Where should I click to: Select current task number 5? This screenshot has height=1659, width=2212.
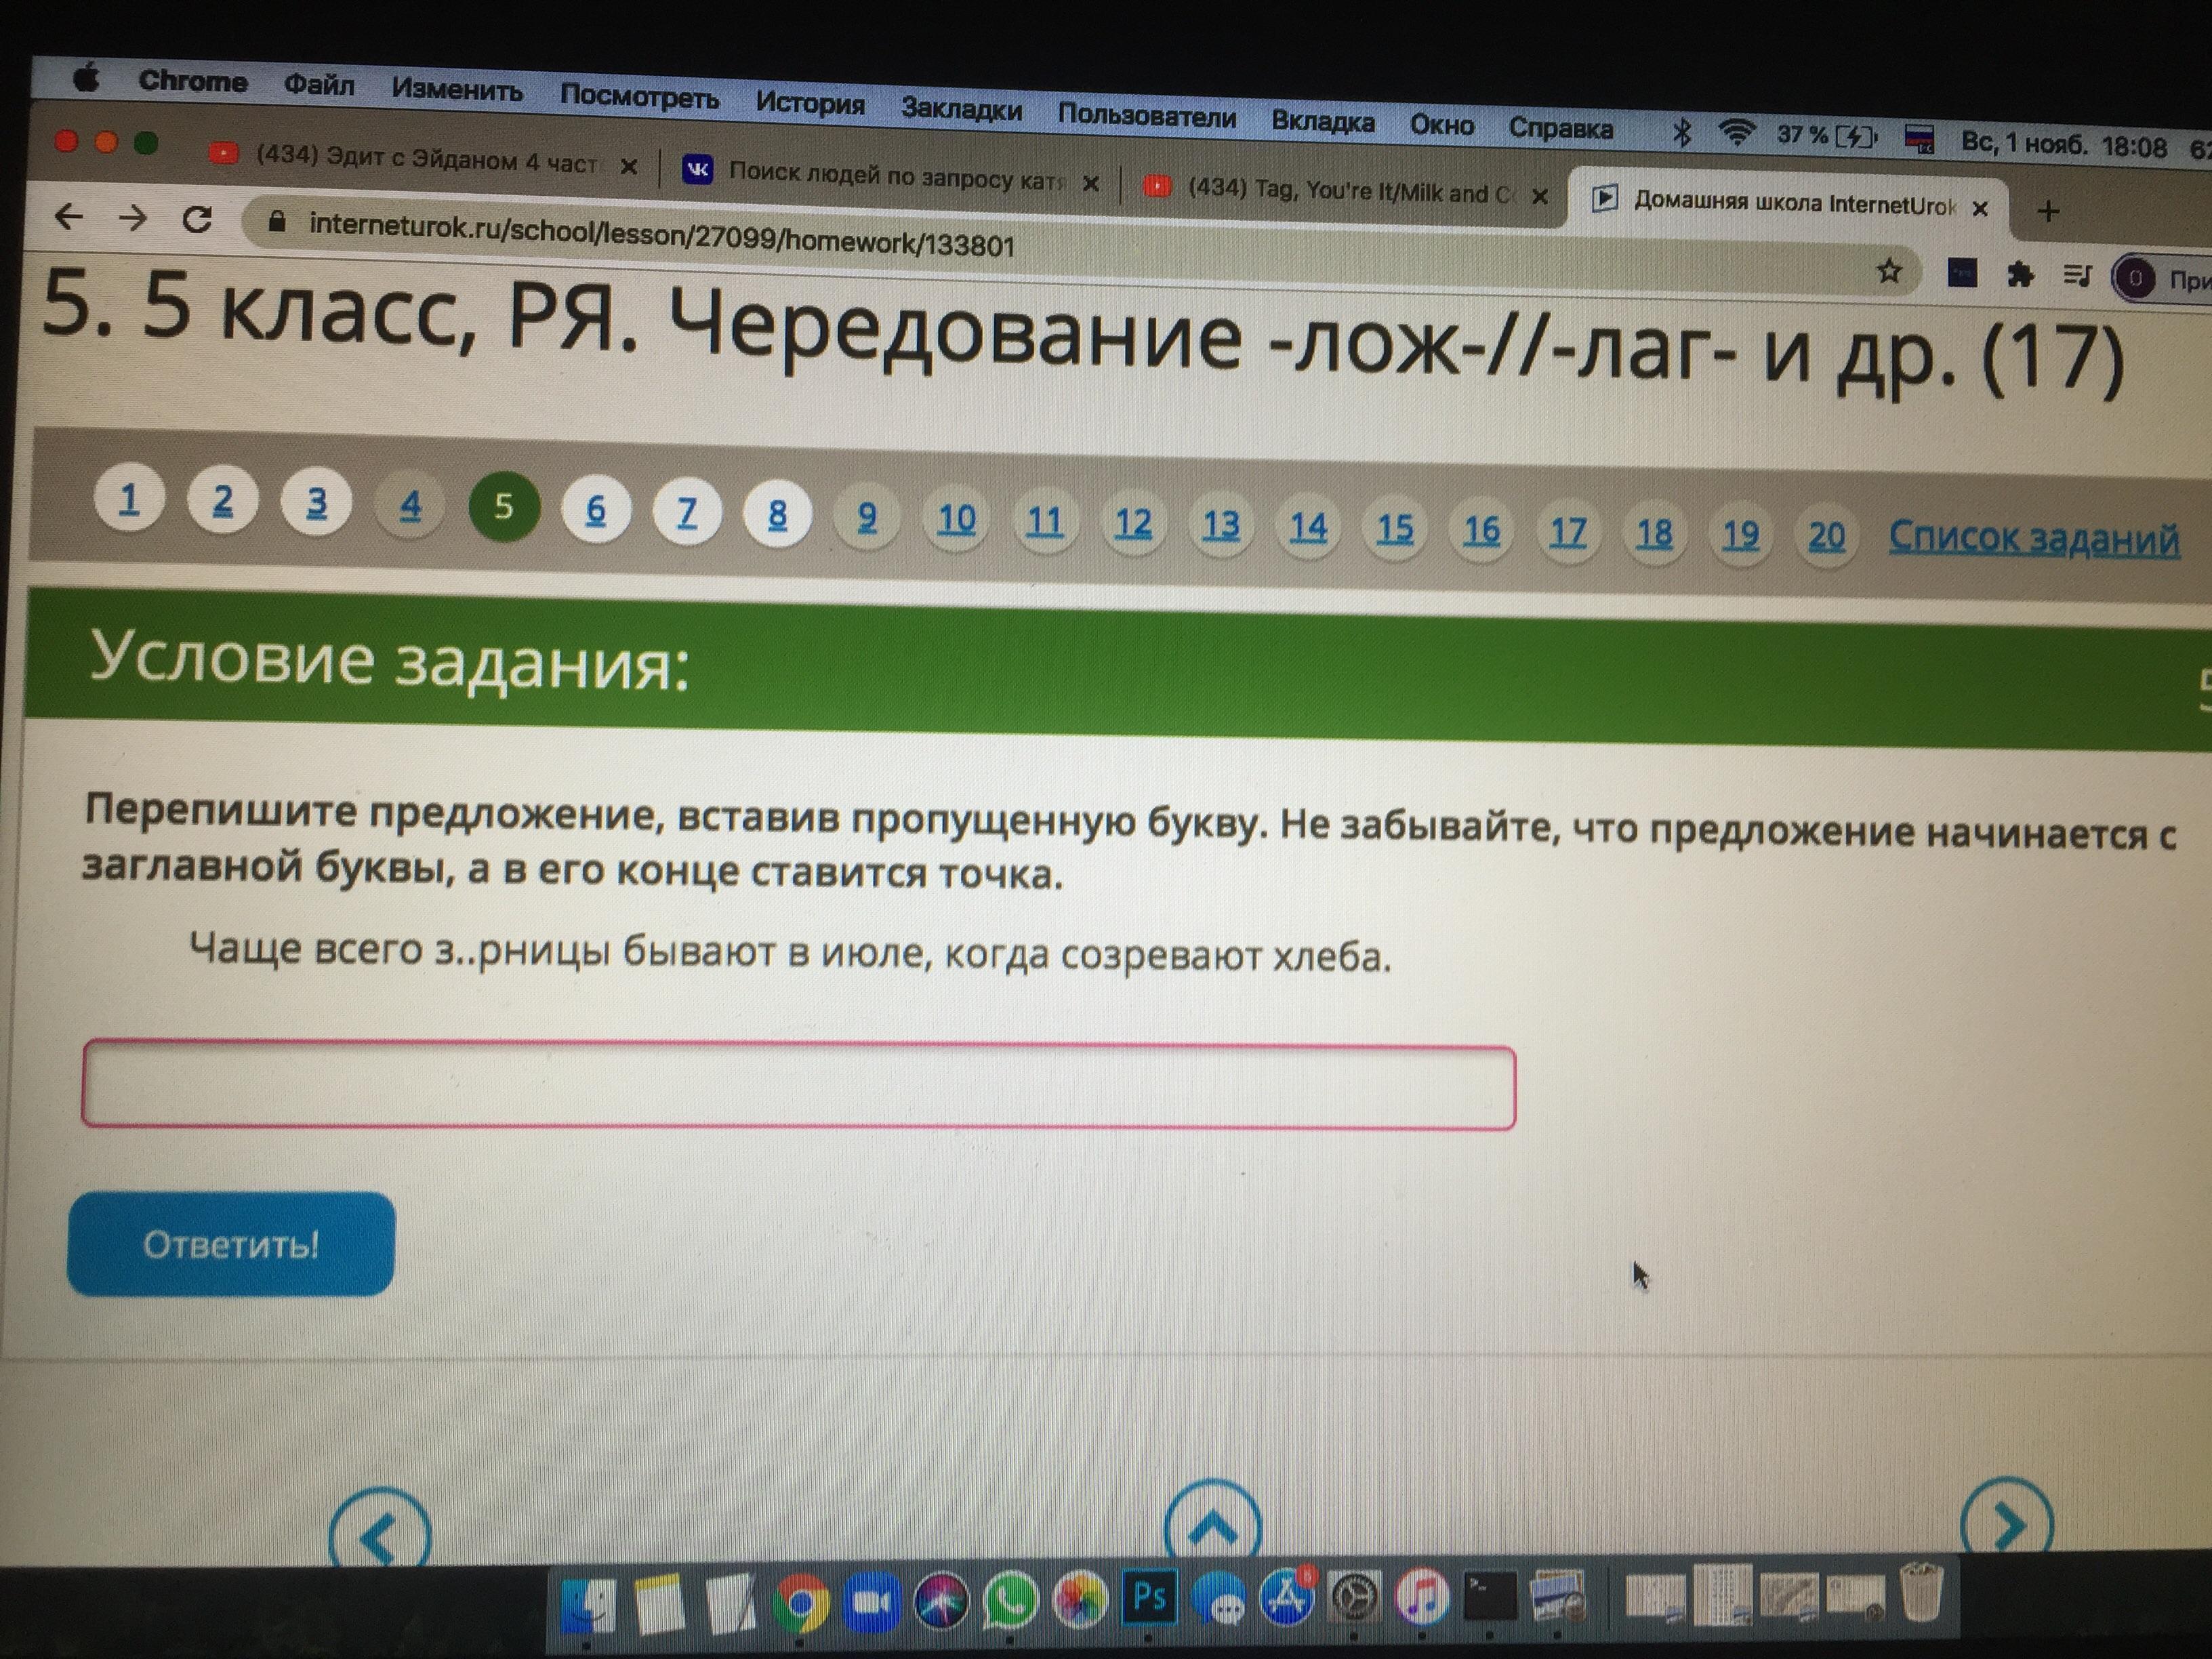[x=504, y=506]
